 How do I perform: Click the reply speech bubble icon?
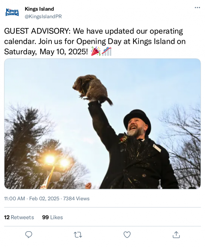click(29, 234)
